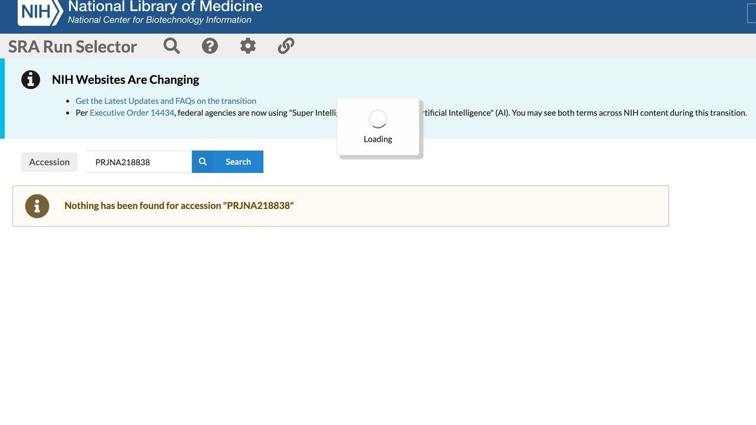
Task: Click the info icon in NIH Websites banner
Action: click(31, 80)
